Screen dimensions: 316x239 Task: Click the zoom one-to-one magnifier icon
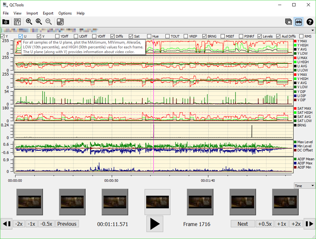pyautogui.click(x=39, y=22)
